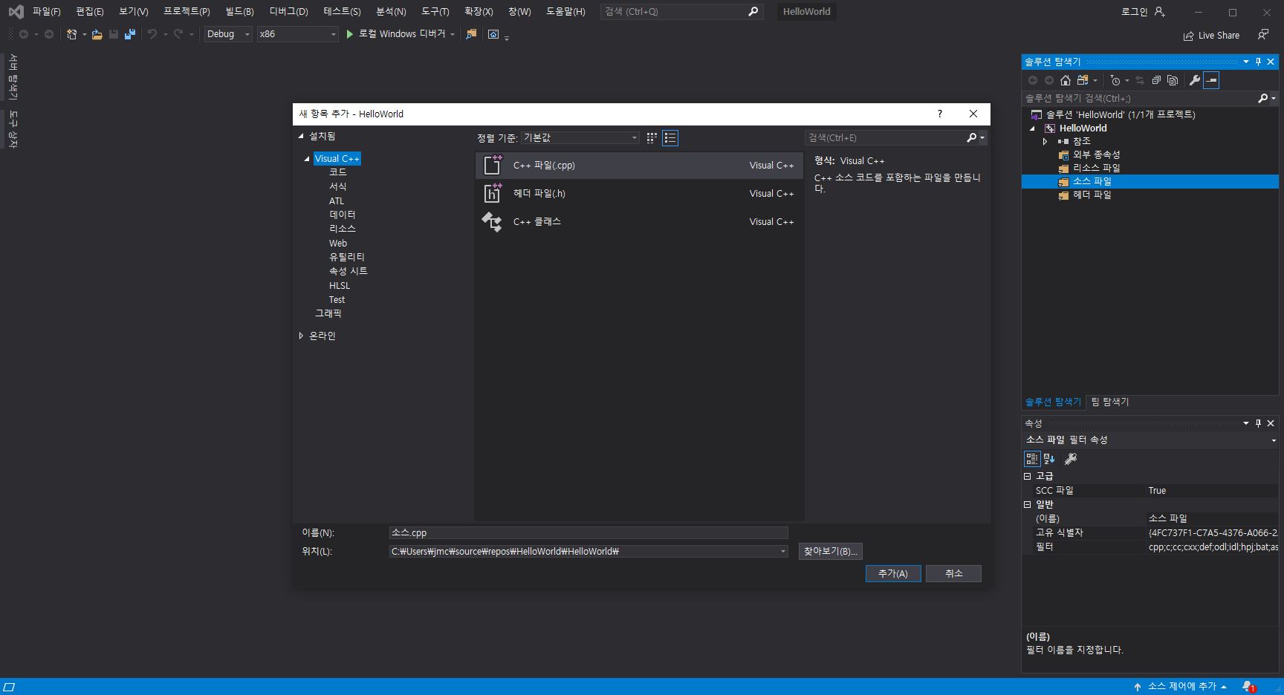
Task: Collapse the Visual C++ tree node
Action: pyautogui.click(x=307, y=159)
